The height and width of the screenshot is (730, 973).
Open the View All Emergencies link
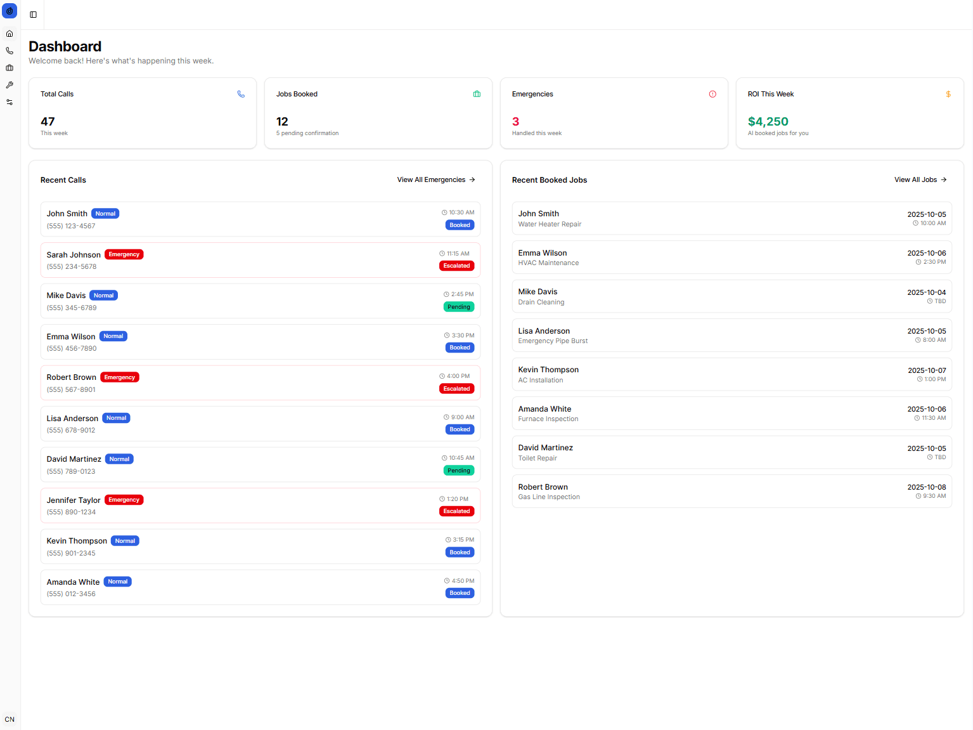[x=436, y=180]
